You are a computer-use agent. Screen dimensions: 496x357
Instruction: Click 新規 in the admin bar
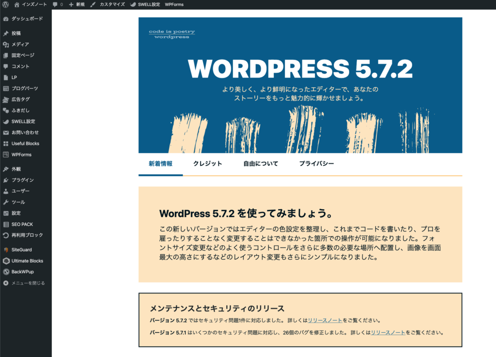coord(80,4)
